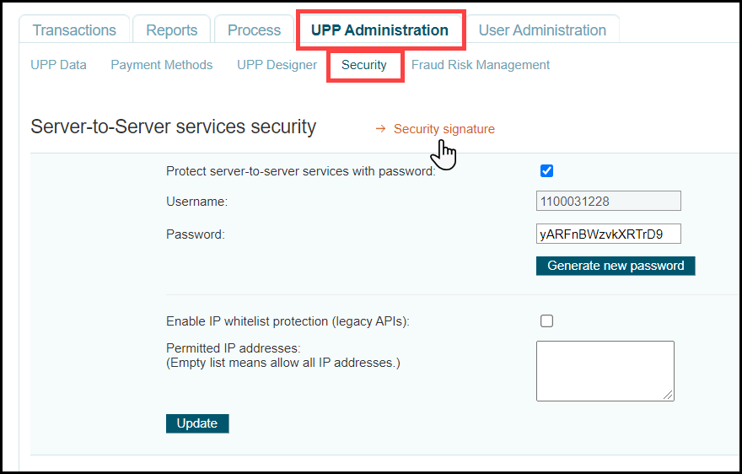The width and height of the screenshot is (742, 474).
Task: Click the Security sub-tab
Action: point(364,65)
